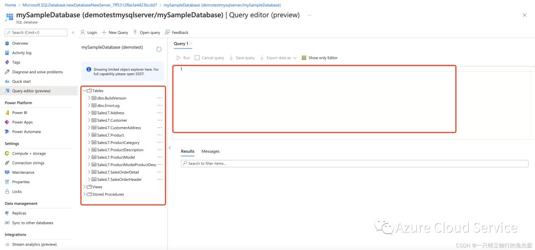Open Replicas under Data management
The height and width of the screenshot is (250, 535).
pyautogui.click(x=19, y=213)
